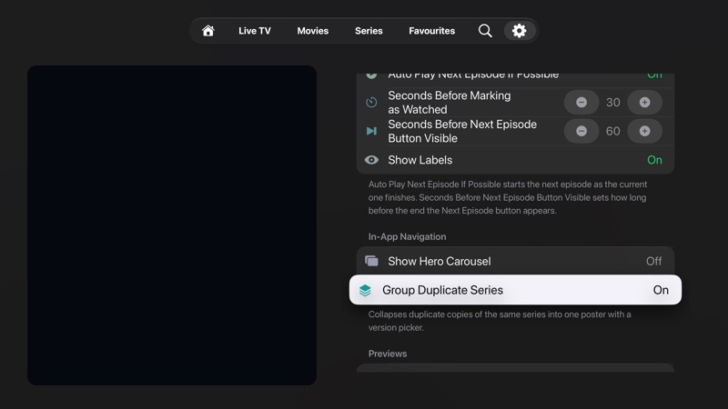Open the search magnifier icon
This screenshot has width=728, height=409.
[x=485, y=31]
